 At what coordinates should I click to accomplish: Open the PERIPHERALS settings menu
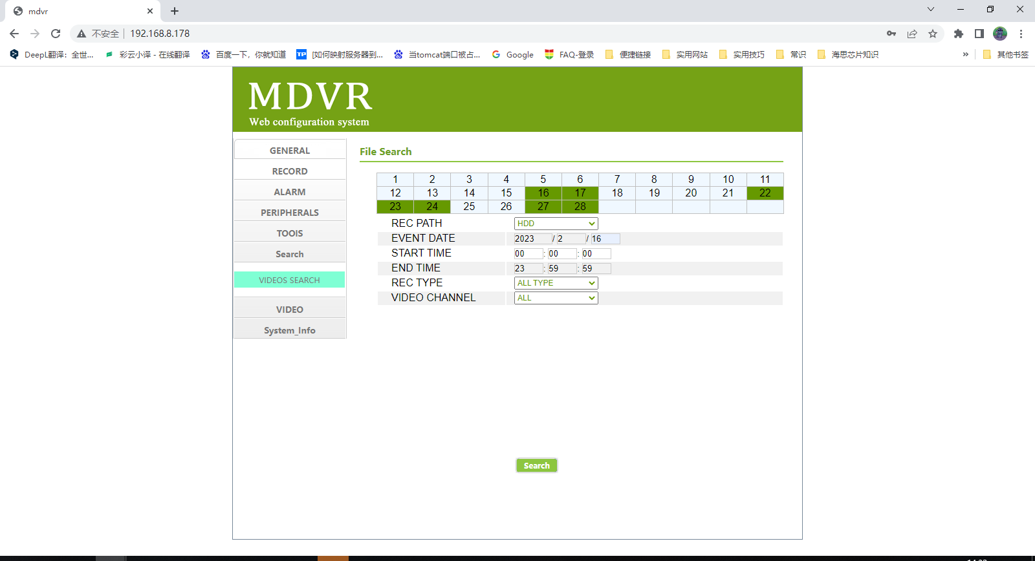click(x=290, y=213)
